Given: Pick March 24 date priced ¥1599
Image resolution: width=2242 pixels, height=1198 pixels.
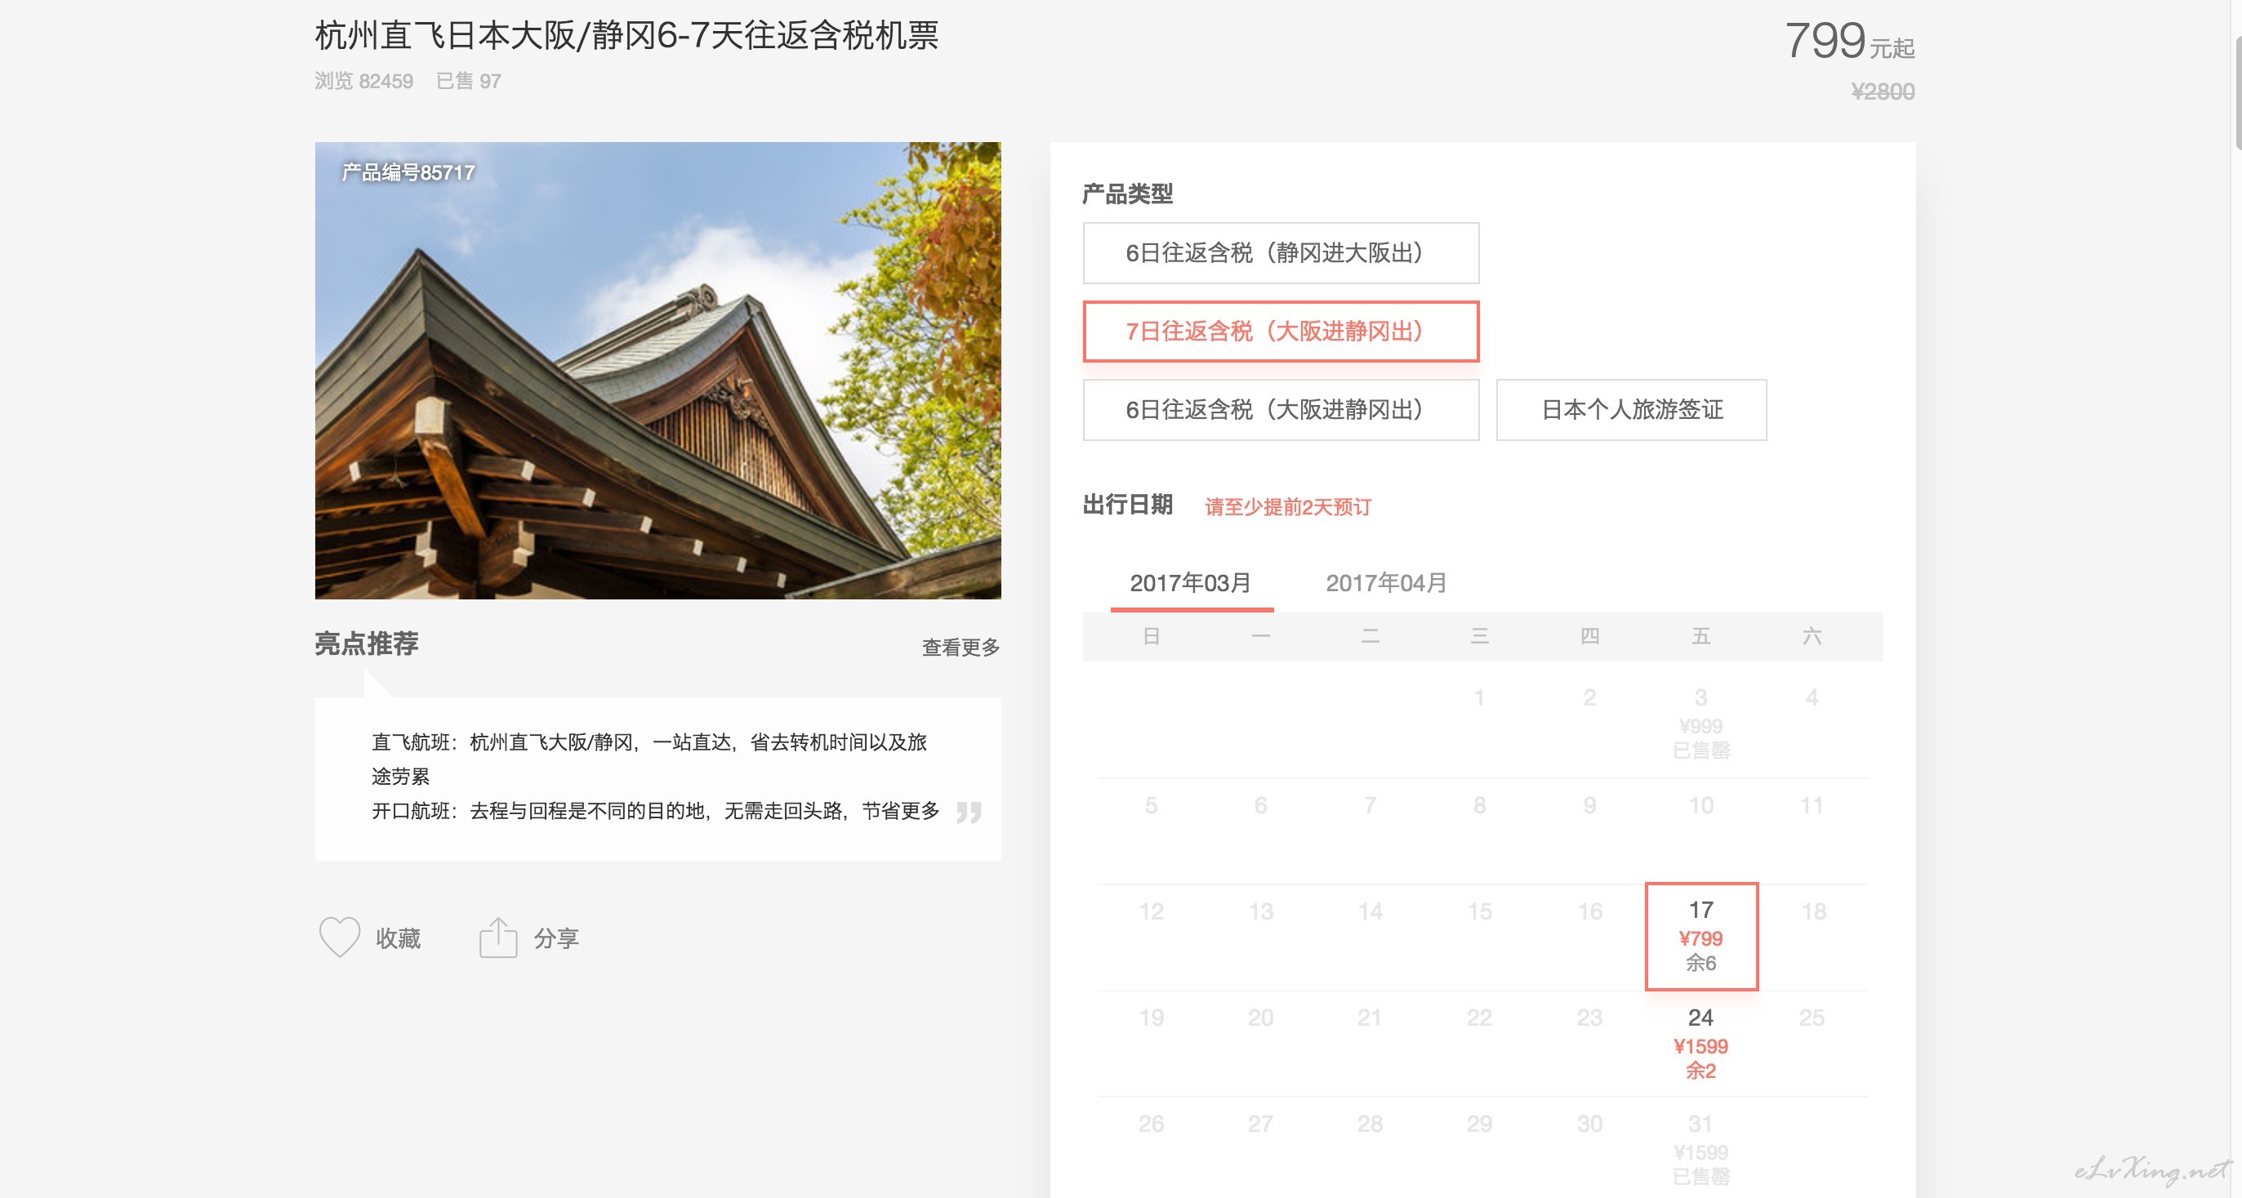Looking at the screenshot, I should 1700,1043.
